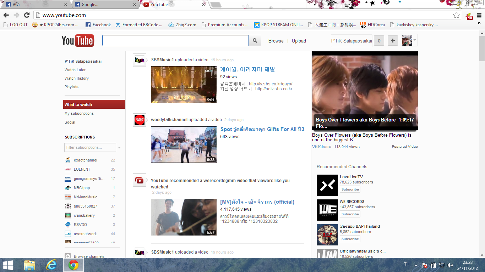This screenshot has width=485, height=272.
Task: Open Playlists in the sidebar
Action: pyautogui.click(x=71, y=87)
